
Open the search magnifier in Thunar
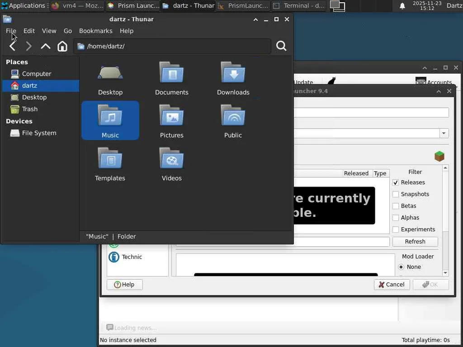point(281,46)
